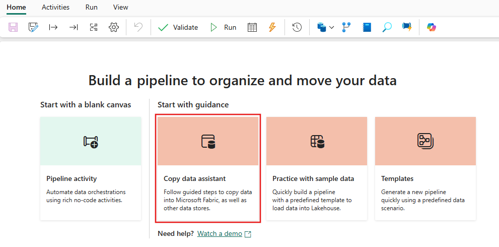The width and height of the screenshot is (499, 247).
Task: Click the Copilot icon
Action: point(432,27)
